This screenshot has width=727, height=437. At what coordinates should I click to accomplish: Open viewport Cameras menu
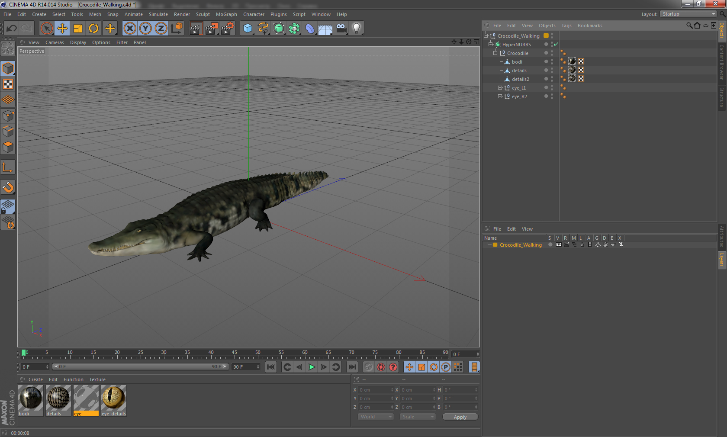pos(55,42)
